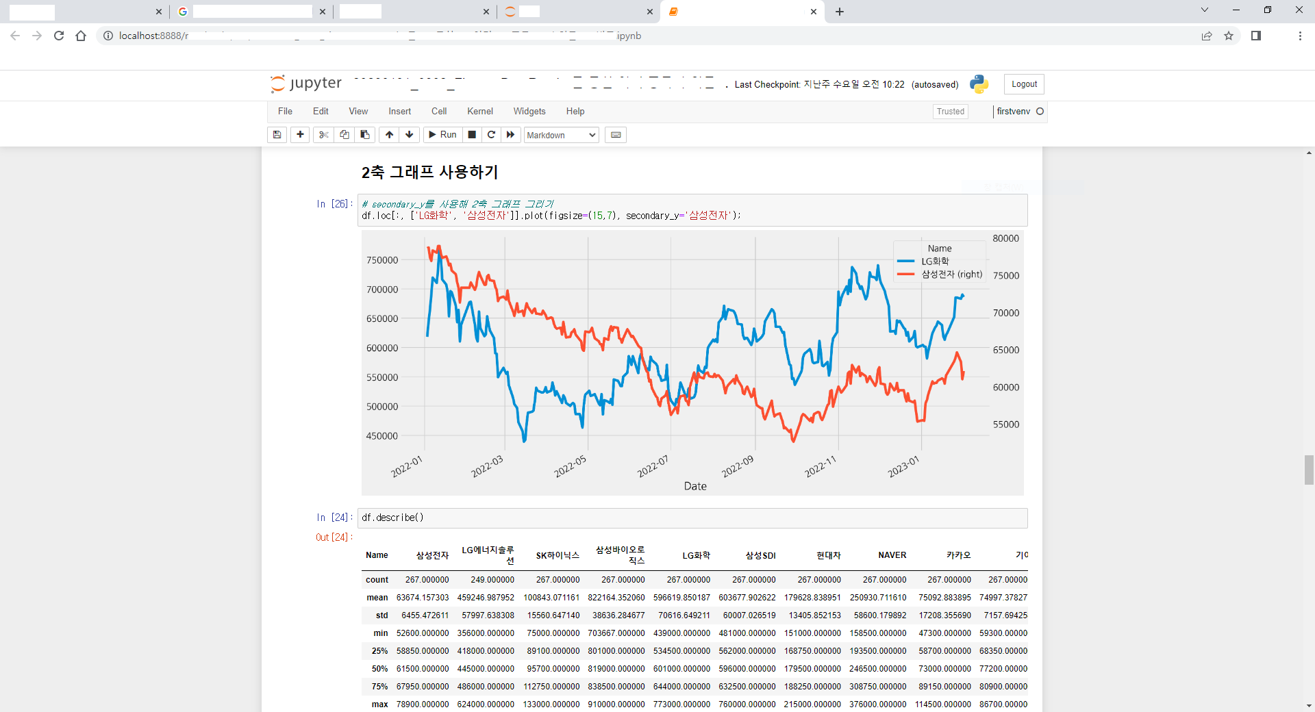Image resolution: width=1315 pixels, height=712 pixels.
Task: Switch to the Google tab
Action: tap(250, 12)
